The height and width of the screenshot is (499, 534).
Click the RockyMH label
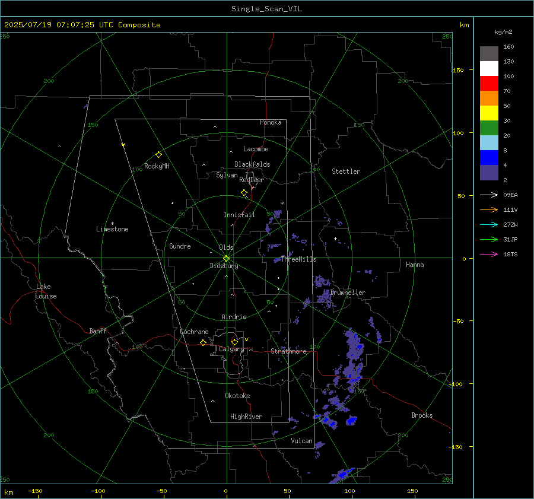point(157,166)
